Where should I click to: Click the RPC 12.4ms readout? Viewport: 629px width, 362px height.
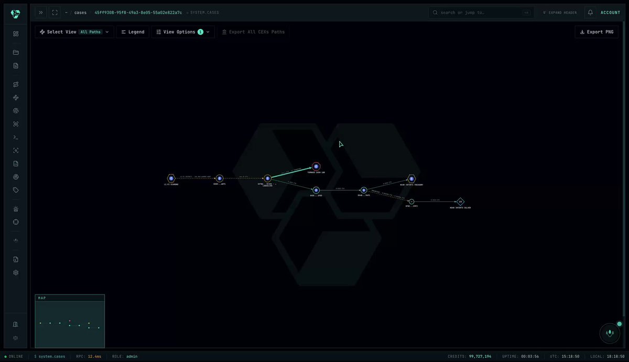[x=89, y=356]
